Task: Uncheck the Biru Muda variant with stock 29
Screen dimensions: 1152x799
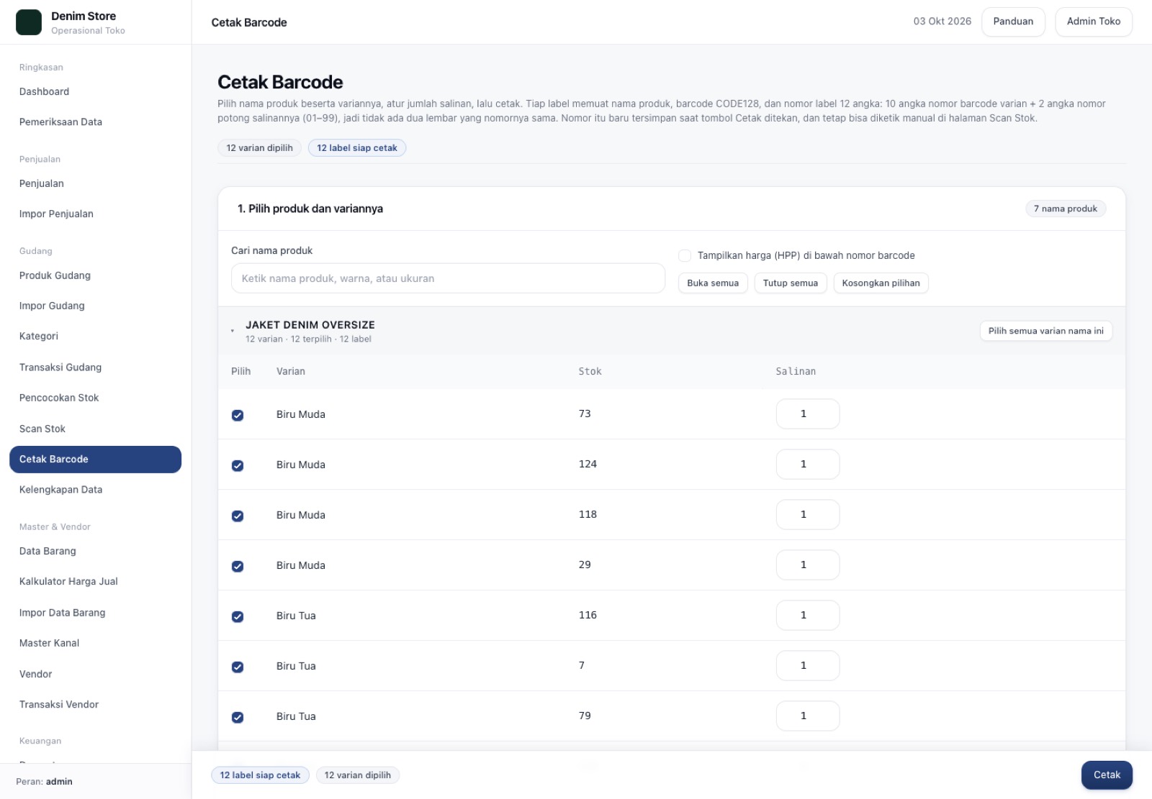Action: click(x=238, y=566)
